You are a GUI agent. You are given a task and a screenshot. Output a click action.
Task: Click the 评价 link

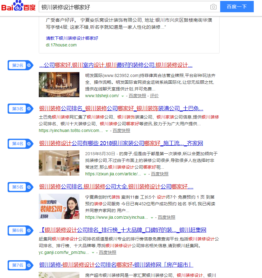[x=154, y=96]
